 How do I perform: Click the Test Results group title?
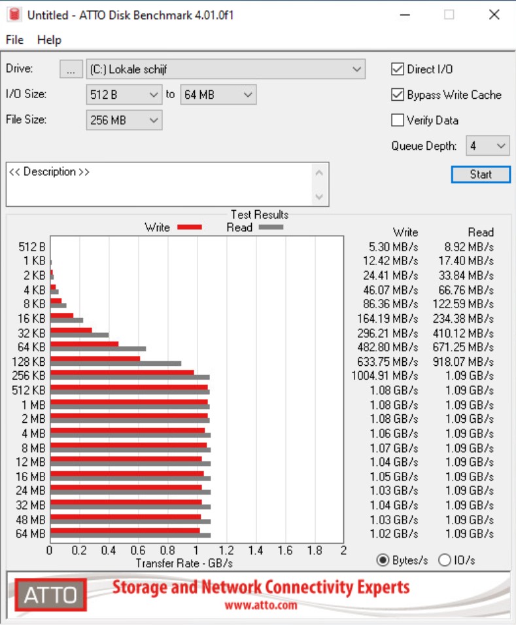pyautogui.click(x=260, y=215)
